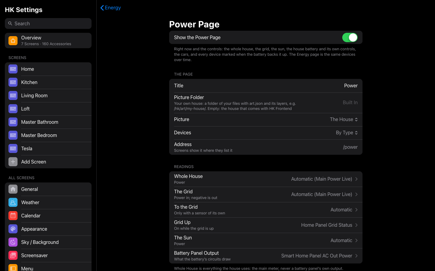This screenshot has width=435, height=271.
Task: Click the Search field
Action: pos(48,23)
